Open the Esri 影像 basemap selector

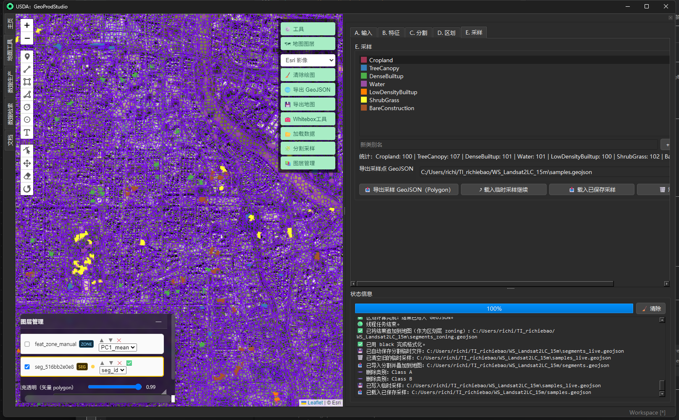click(x=308, y=60)
